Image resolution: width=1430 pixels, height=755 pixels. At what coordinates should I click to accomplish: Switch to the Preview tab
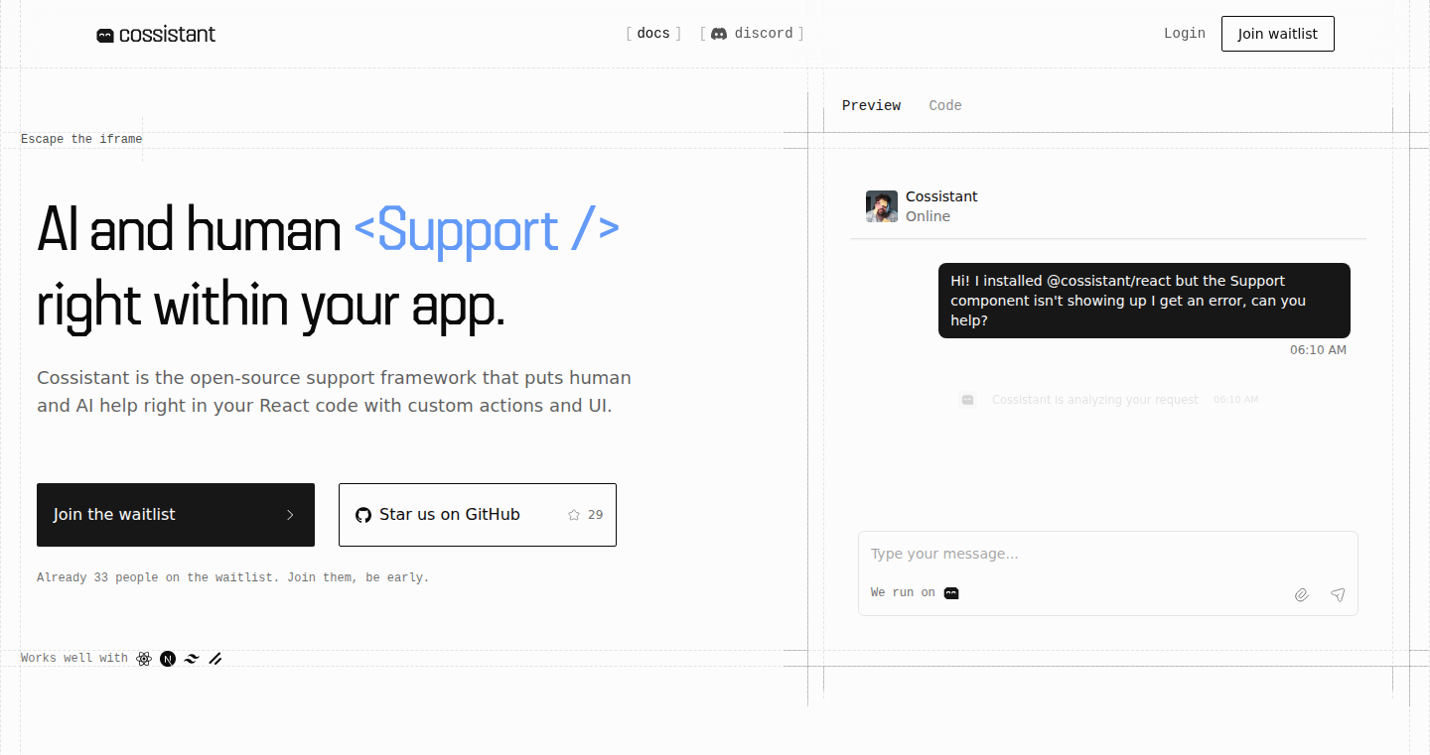[x=872, y=105]
